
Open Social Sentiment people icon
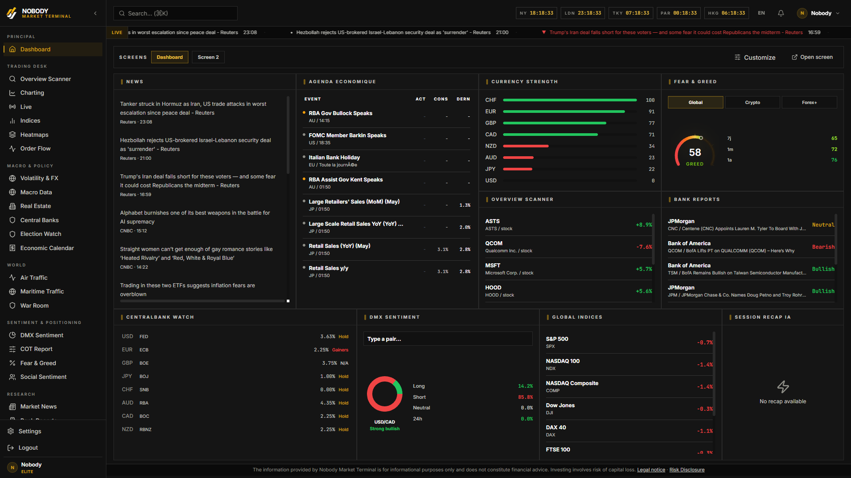pyautogui.click(x=12, y=377)
